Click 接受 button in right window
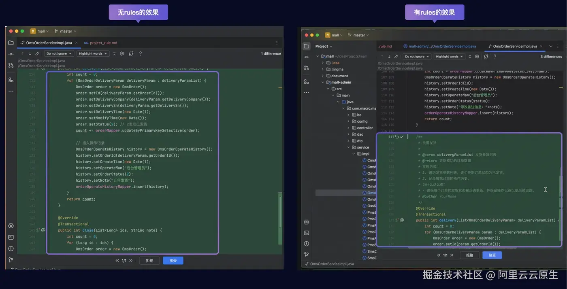 pos(492,255)
